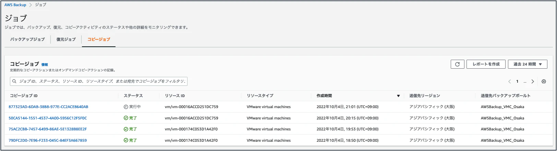This screenshot has height=151, width=557.
Task: Click the search magnifier icon in filter box
Action: click(x=14, y=81)
